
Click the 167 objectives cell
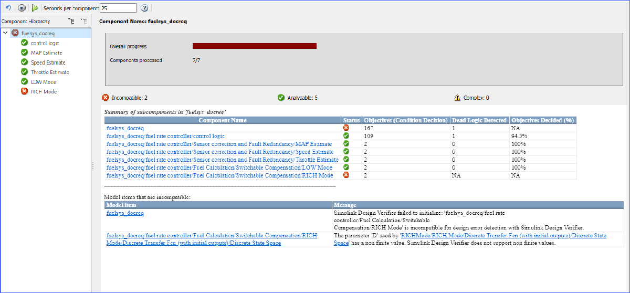[x=406, y=128]
